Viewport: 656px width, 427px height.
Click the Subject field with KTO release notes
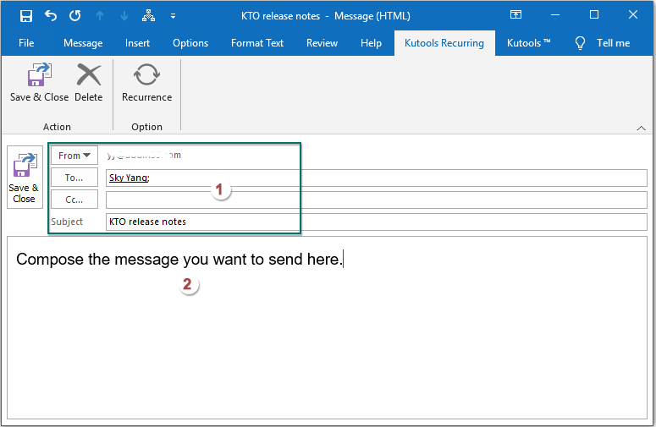376,222
